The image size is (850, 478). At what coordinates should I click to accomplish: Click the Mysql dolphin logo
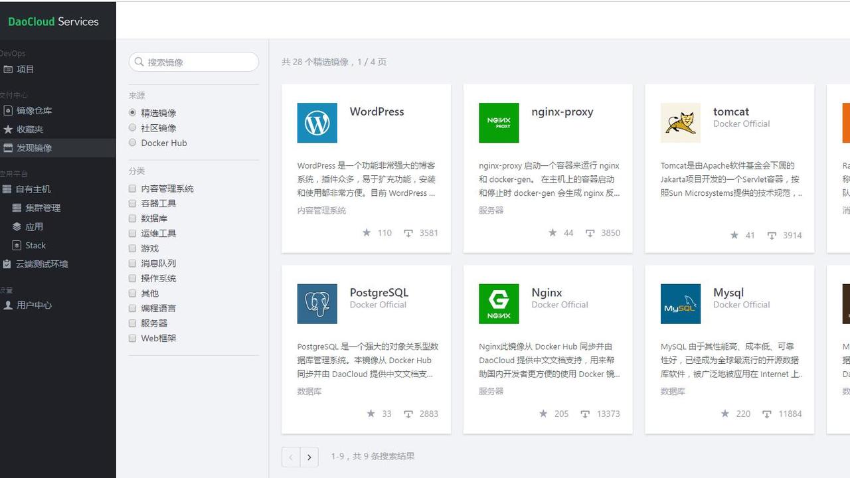[681, 304]
